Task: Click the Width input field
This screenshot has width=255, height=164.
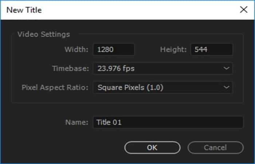Action: (x=114, y=50)
